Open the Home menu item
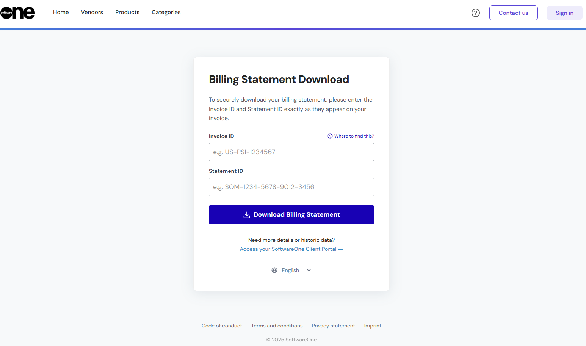The image size is (586, 346). [x=61, y=12]
